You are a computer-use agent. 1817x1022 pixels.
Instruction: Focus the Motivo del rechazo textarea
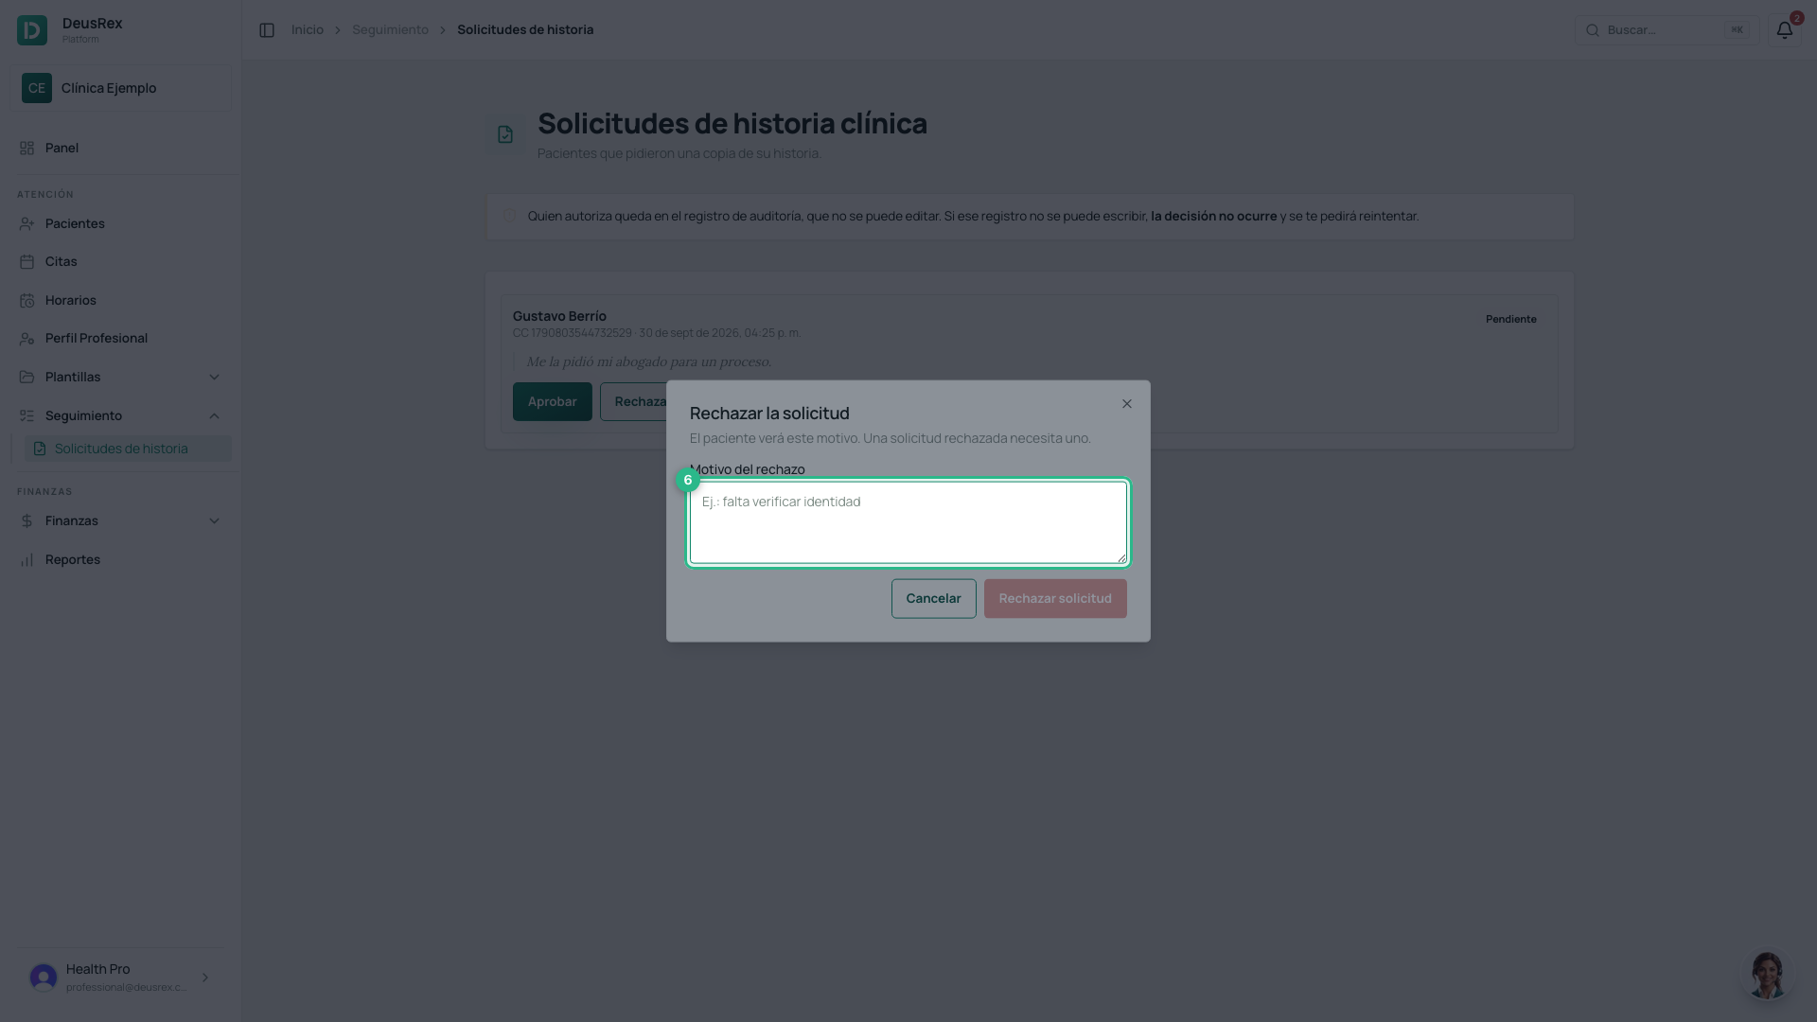tap(908, 522)
